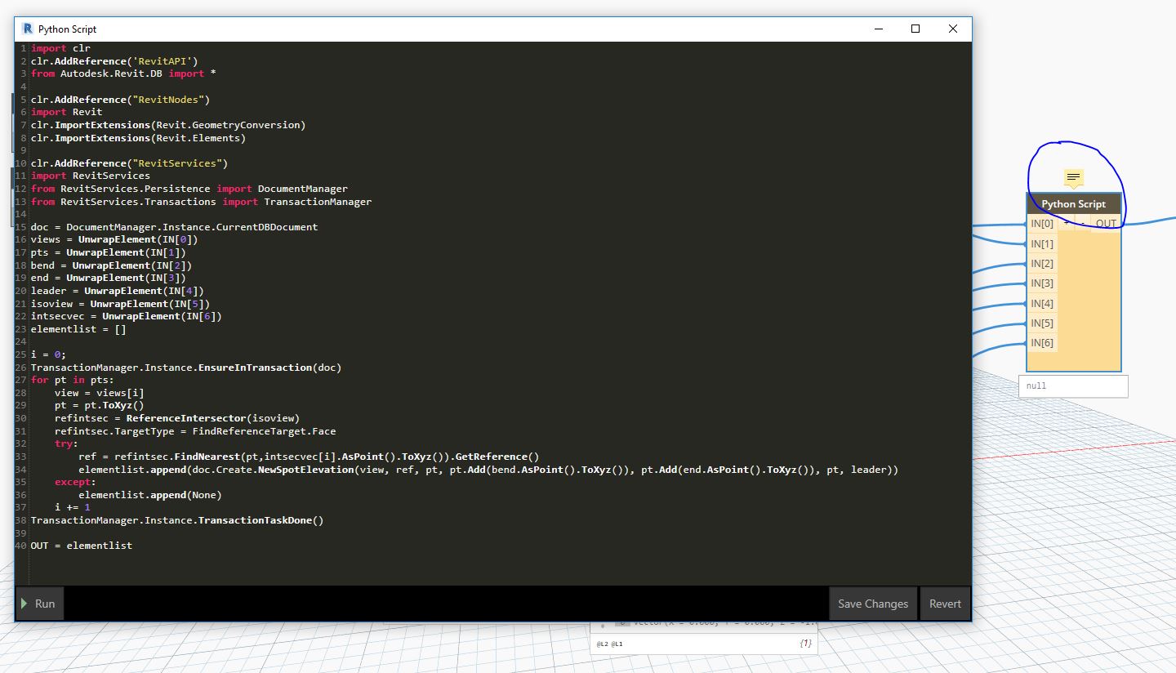The height and width of the screenshot is (673, 1176).
Task: Click the 'view = views[i]' line
Action: tap(100, 393)
